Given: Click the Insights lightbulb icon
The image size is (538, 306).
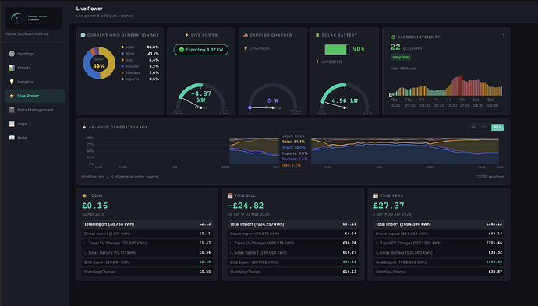Looking at the screenshot, I should pyautogui.click(x=12, y=82).
